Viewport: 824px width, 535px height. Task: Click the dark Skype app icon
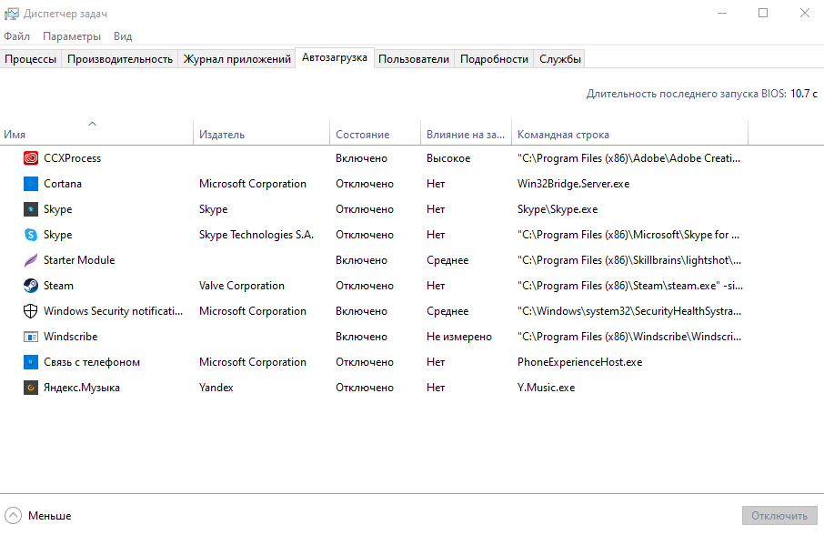(x=31, y=209)
